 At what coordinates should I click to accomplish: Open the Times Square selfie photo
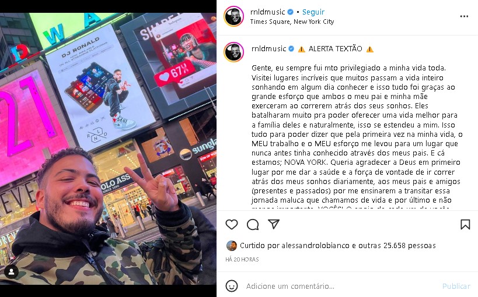108,148
